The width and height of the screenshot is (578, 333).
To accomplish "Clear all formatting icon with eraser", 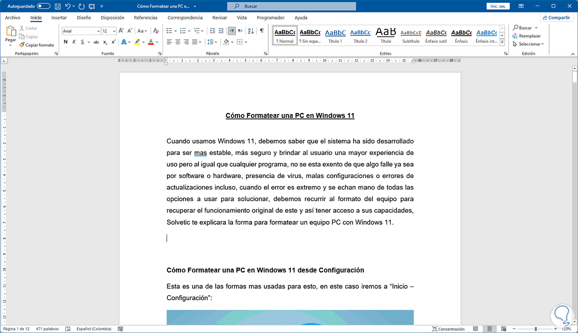I will click(x=156, y=31).
